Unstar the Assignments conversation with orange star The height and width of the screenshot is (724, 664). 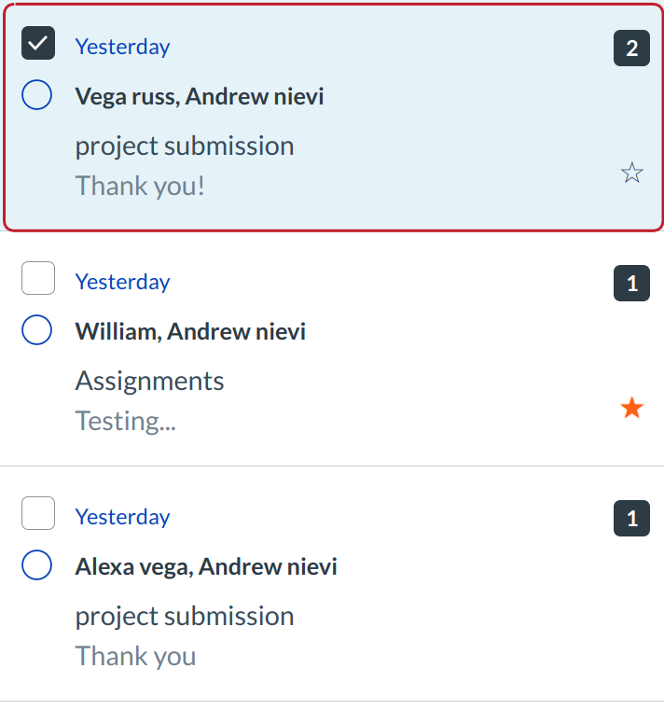pos(632,408)
